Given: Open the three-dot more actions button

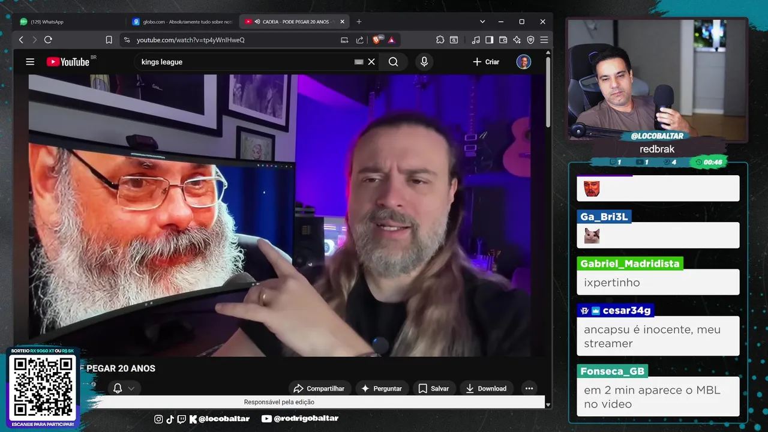Looking at the screenshot, I should pos(529,388).
